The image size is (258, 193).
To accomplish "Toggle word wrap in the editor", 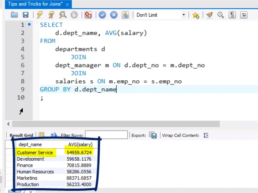I will click(x=244, y=15).
